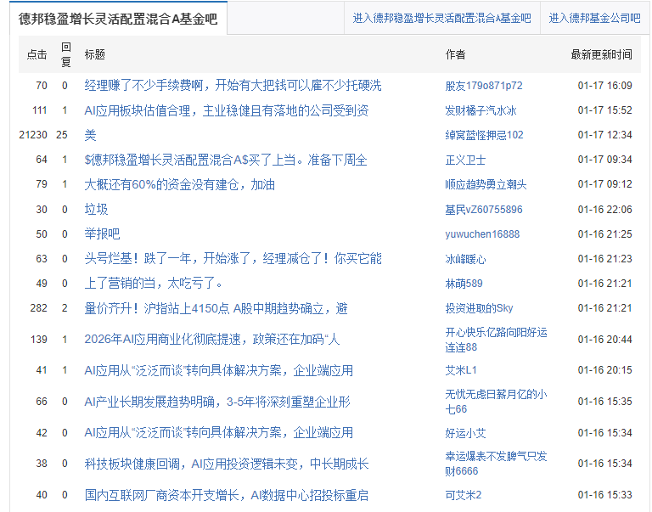Open post 大概还有60%的资金没有建仓，加油
Viewport: 652px width, 512px height.
click(180, 184)
